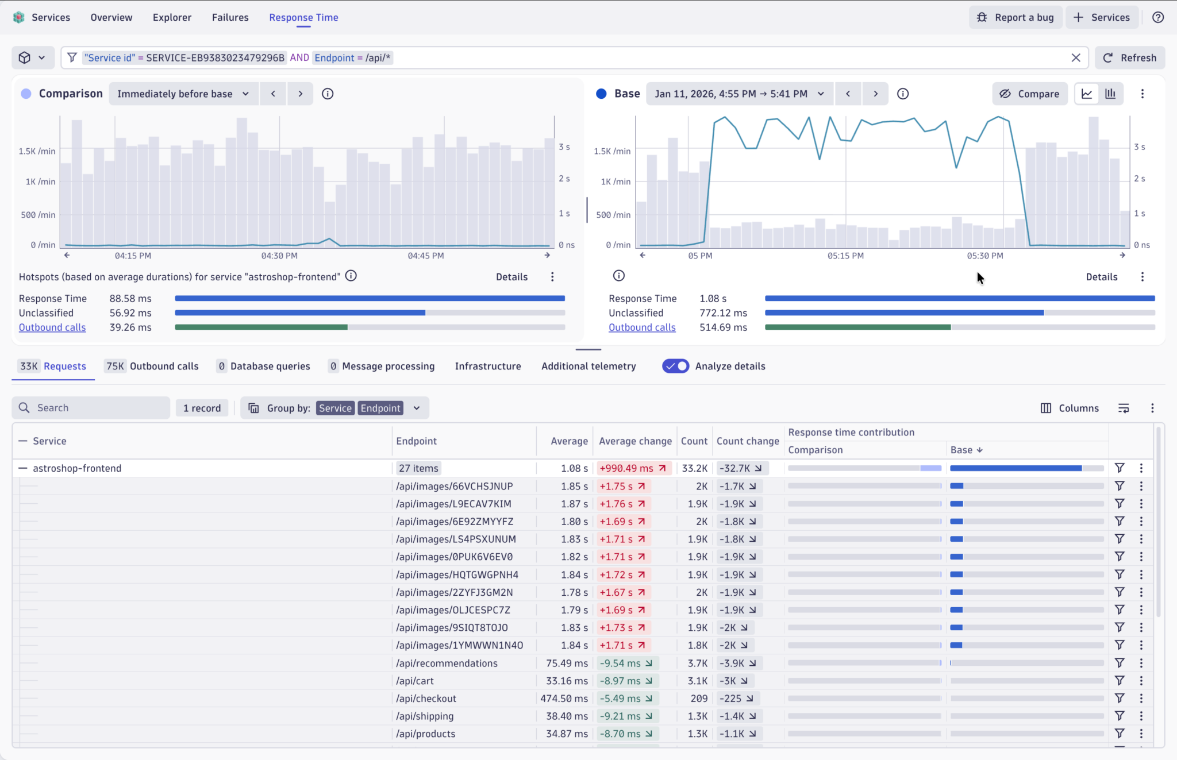This screenshot has width=1177, height=760.
Task: Clear the filter with the X icon
Action: (1075, 57)
